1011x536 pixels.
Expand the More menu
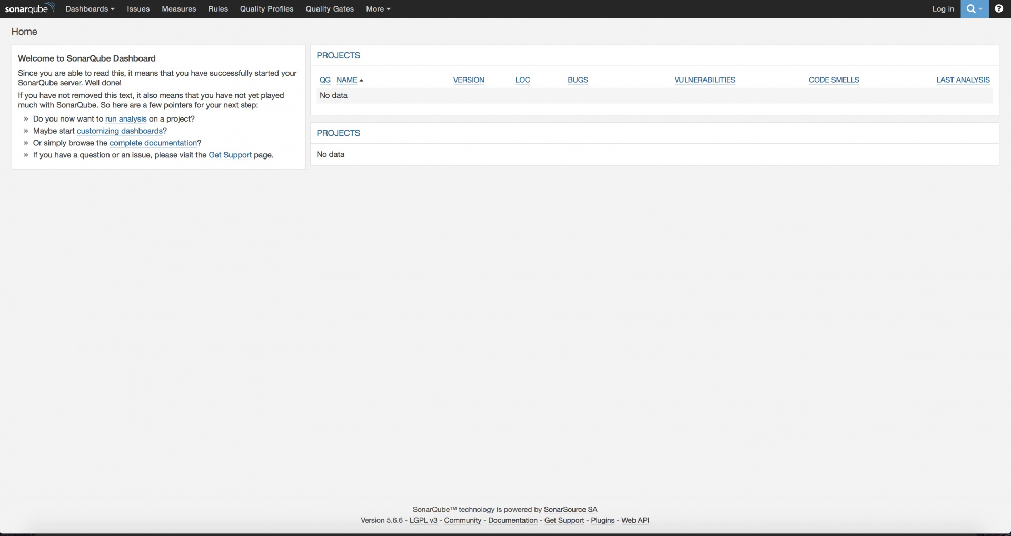378,9
